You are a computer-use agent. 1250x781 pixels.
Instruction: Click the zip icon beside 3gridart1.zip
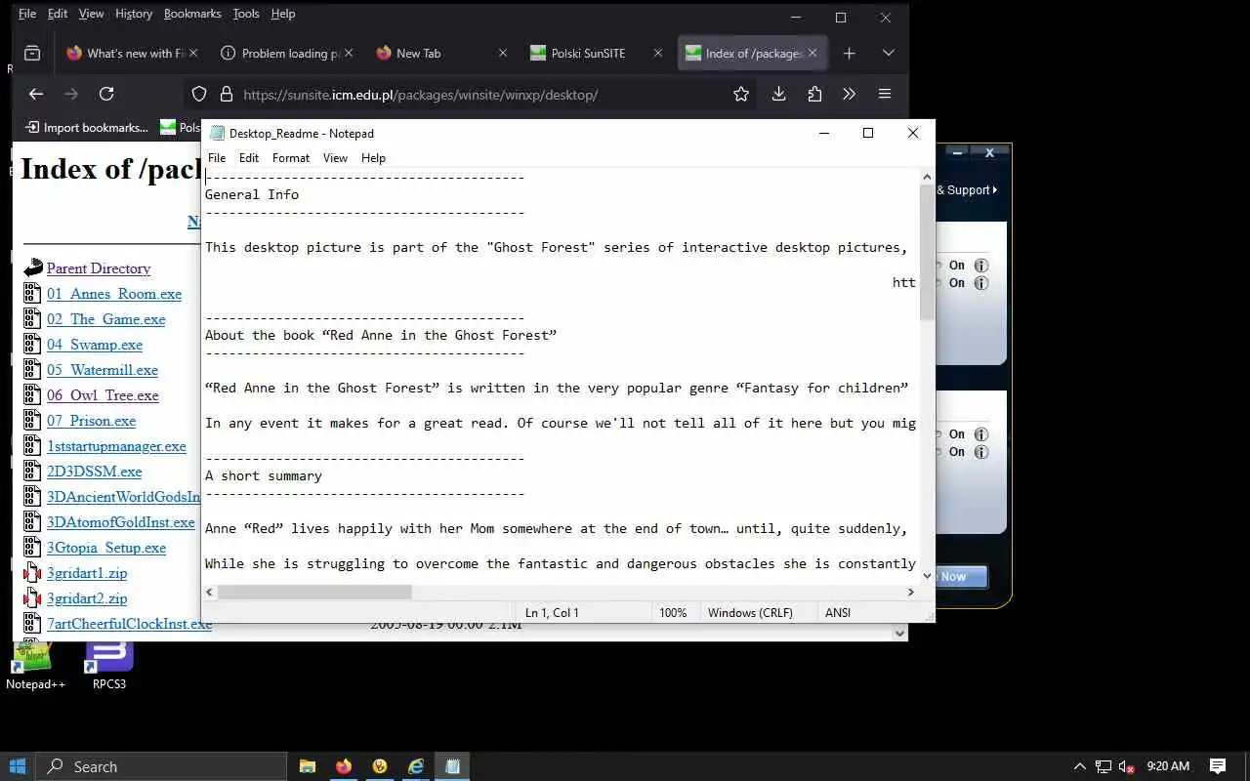point(32,572)
